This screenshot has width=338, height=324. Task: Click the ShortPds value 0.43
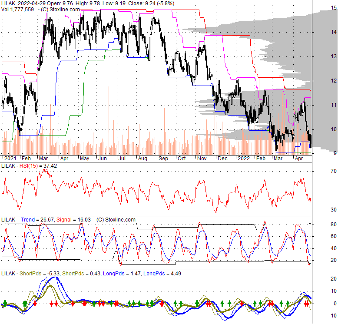coord(95,274)
